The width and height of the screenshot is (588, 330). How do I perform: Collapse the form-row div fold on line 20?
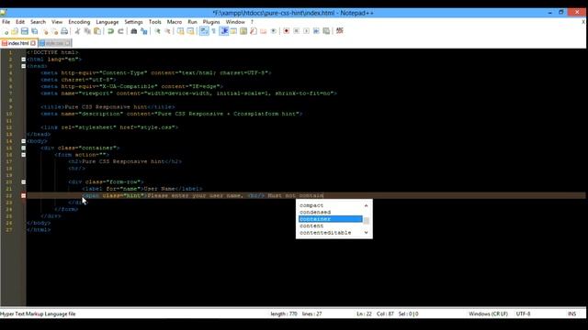pyautogui.click(x=23, y=181)
